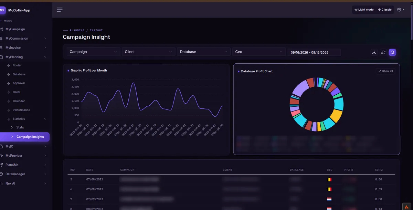This screenshot has height=210, width=413.
Task: Click the arrow icon beside Calendar
Action: click(x=9, y=101)
